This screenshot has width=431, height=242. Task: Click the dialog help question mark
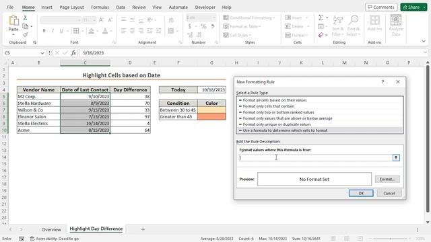tap(383, 82)
